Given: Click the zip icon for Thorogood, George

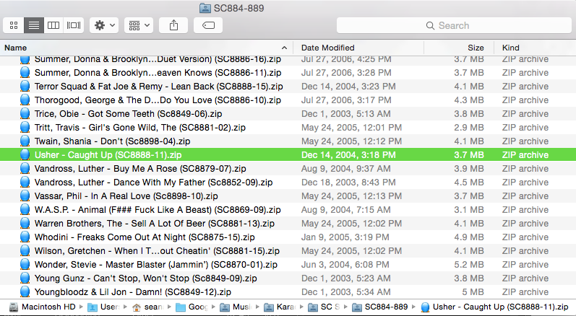Looking at the screenshot, I should [25, 100].
